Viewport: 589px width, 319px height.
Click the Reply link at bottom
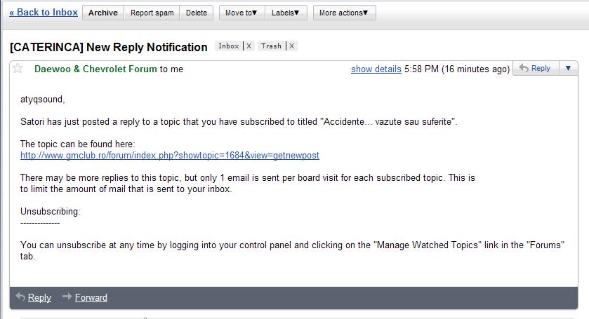(x=39, y=297)
